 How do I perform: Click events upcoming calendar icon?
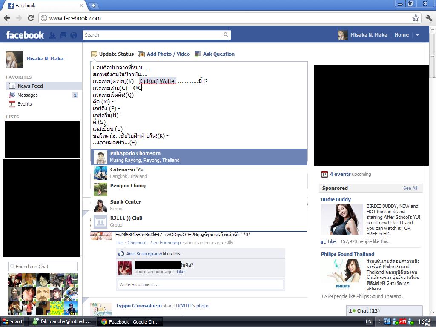[324, 174]
